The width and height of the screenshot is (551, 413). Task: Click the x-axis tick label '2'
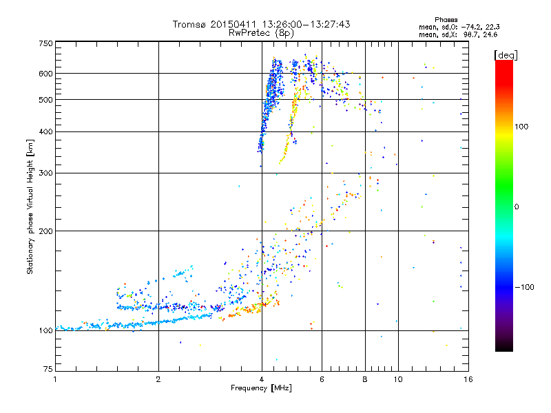click(x=158, y=379)
